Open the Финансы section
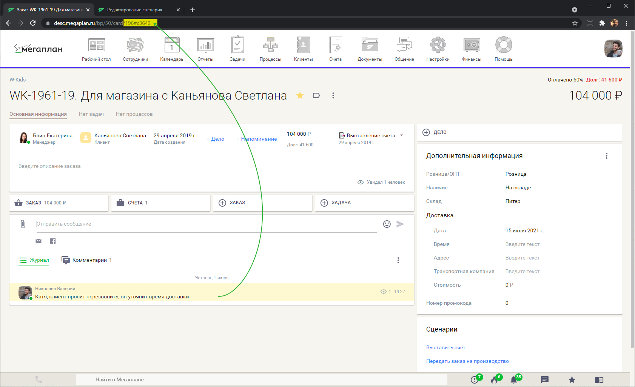Viewport: 635px width, 387px height. point(472,49)
